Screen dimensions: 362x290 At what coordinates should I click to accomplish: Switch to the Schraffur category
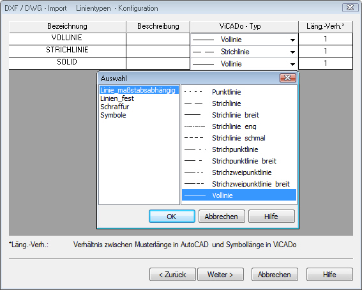114,107
